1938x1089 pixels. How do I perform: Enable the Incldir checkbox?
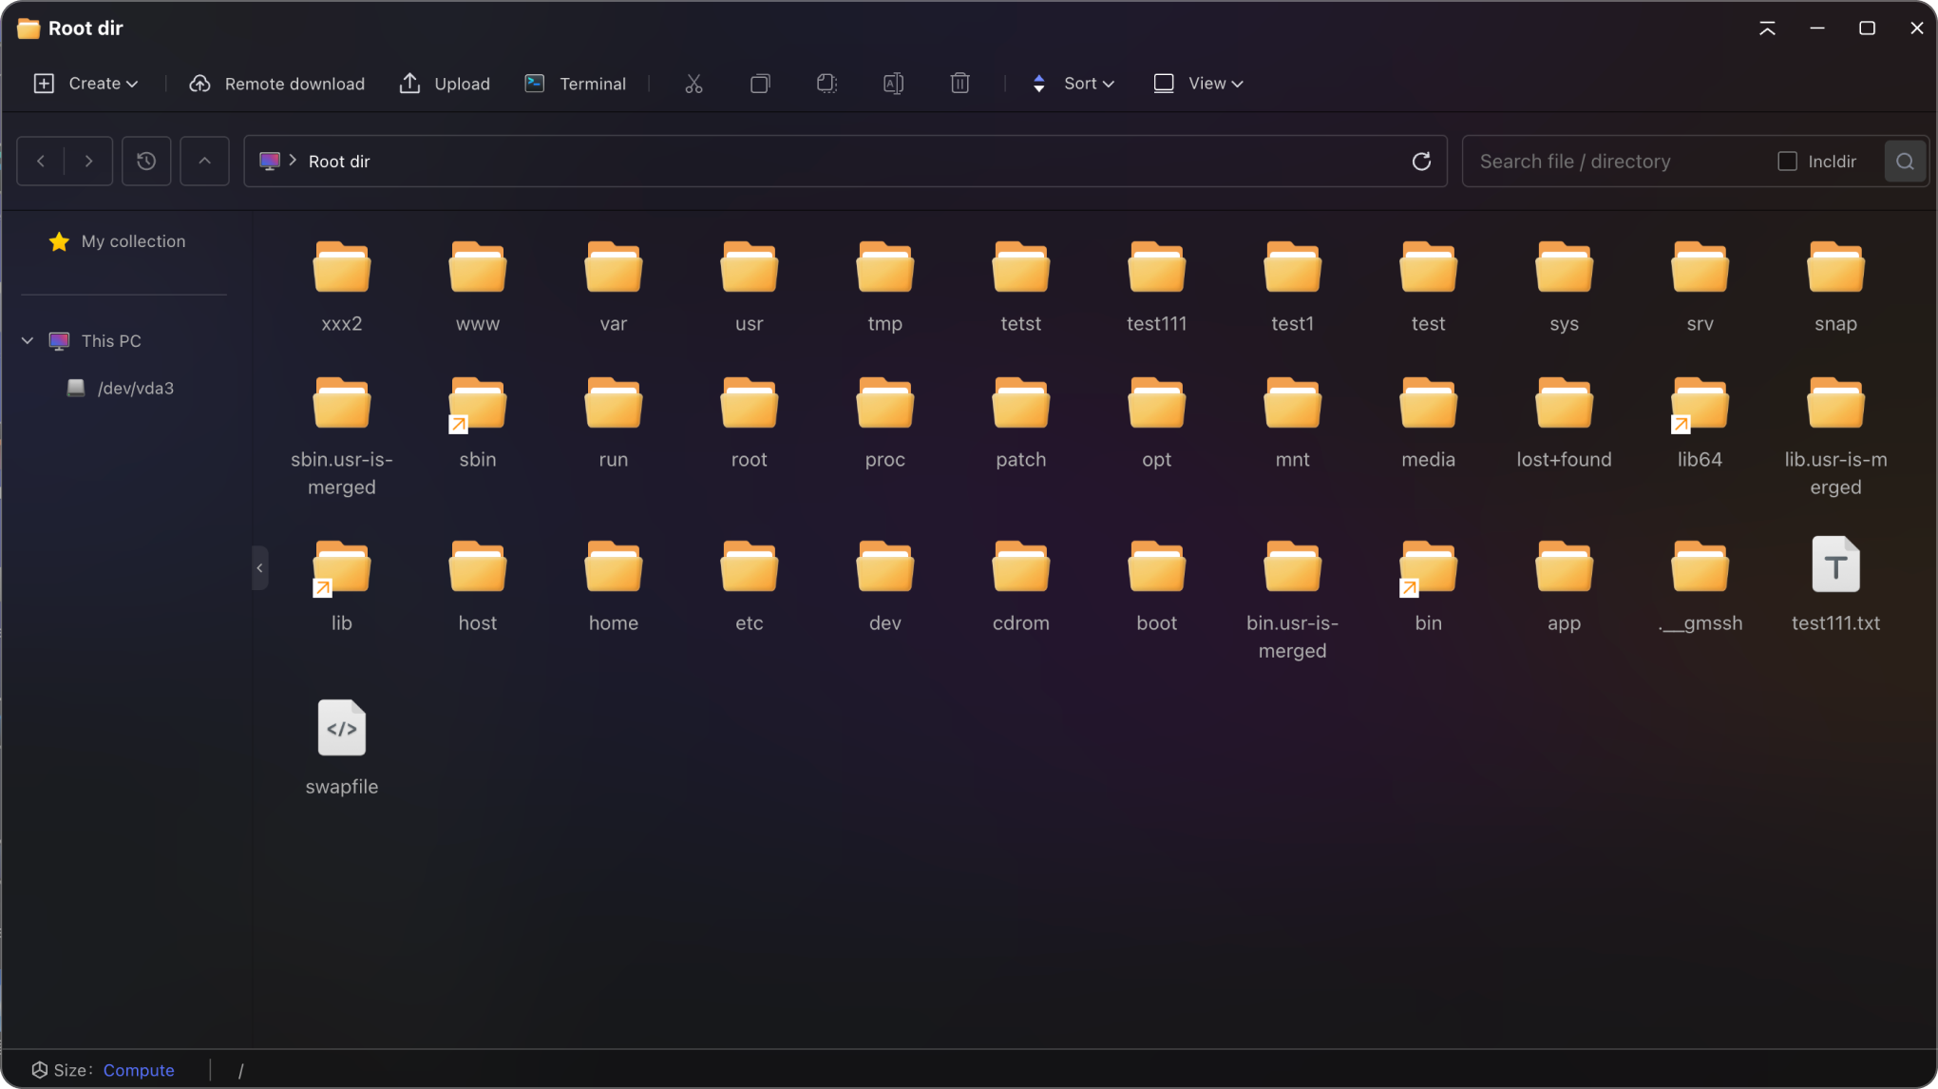coord(1787,162)
